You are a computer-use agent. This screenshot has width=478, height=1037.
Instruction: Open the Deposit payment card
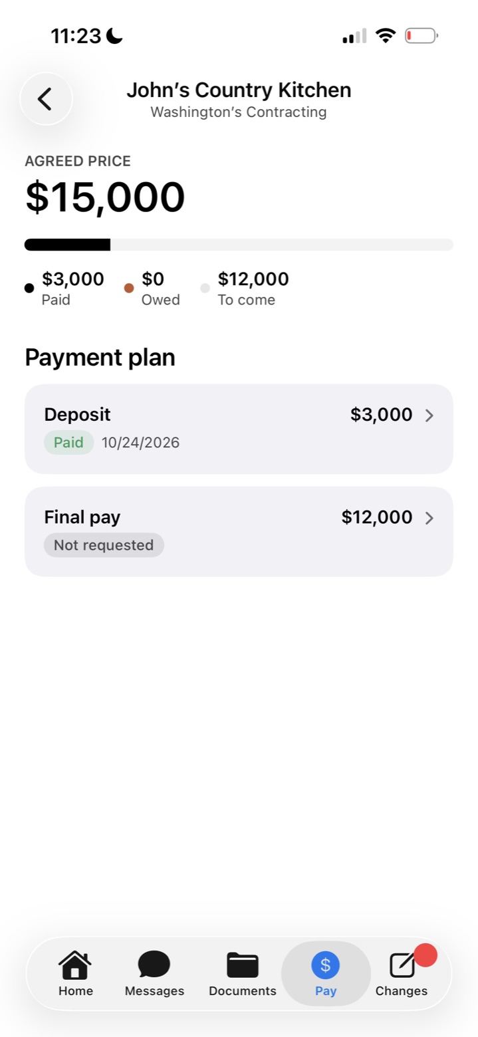point(239,429)
